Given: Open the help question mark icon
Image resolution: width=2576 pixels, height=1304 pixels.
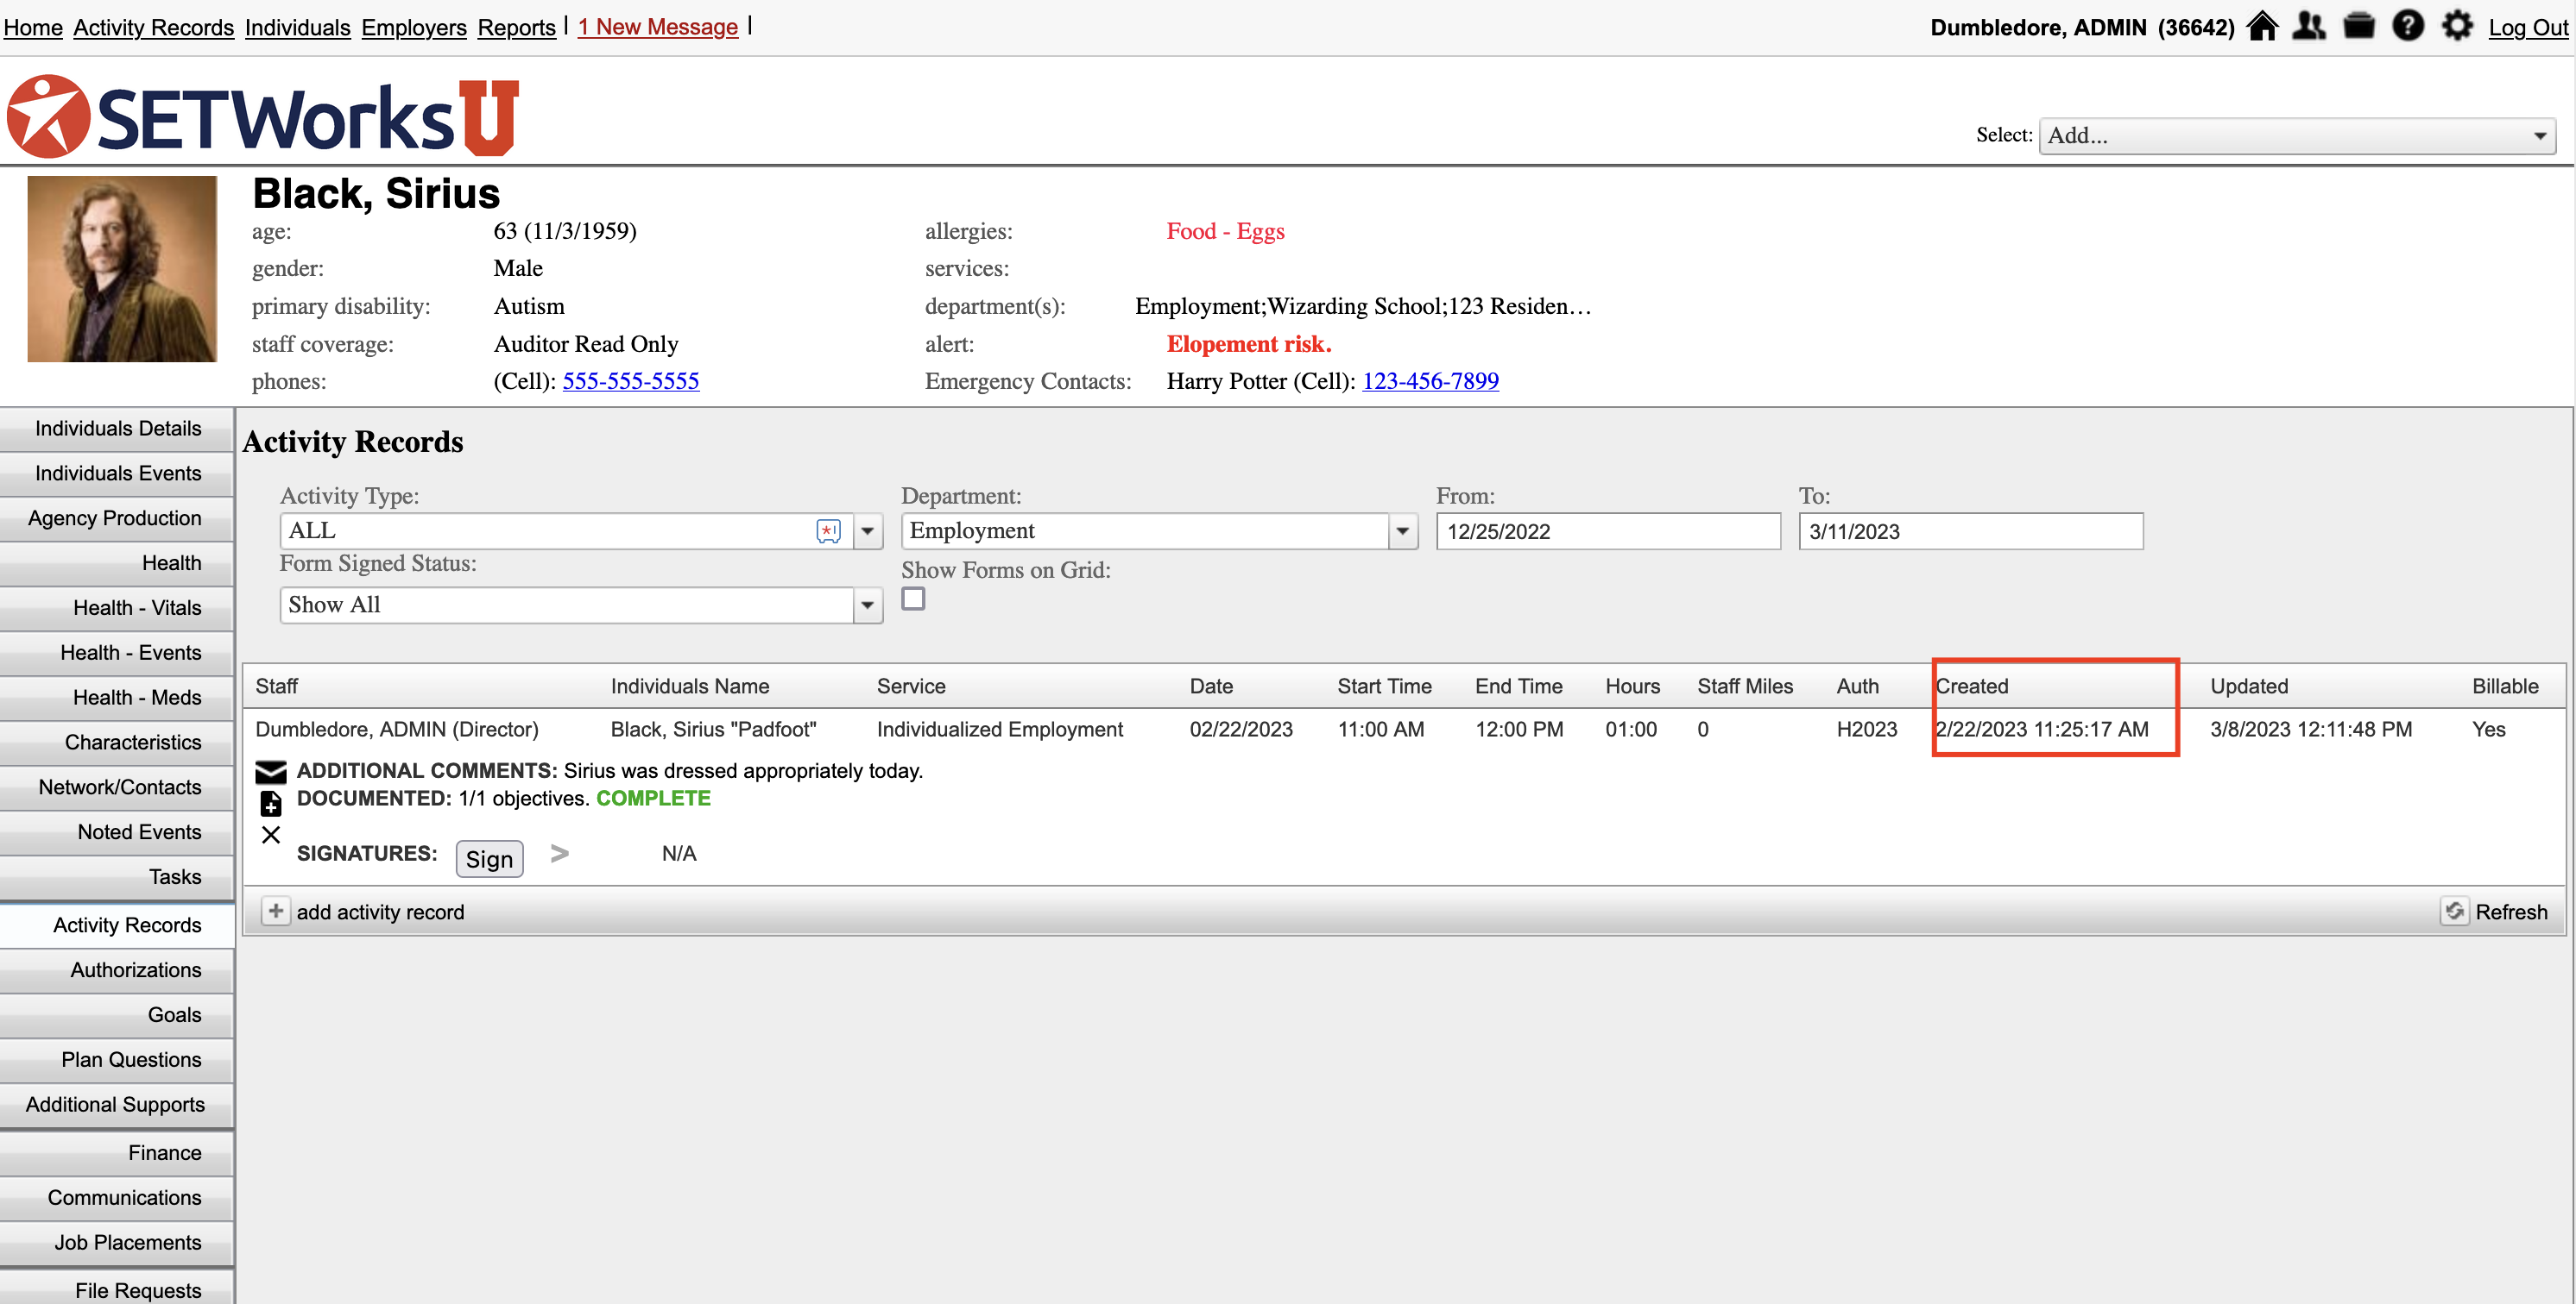Looking at the screenshot, I should 2408,26.
